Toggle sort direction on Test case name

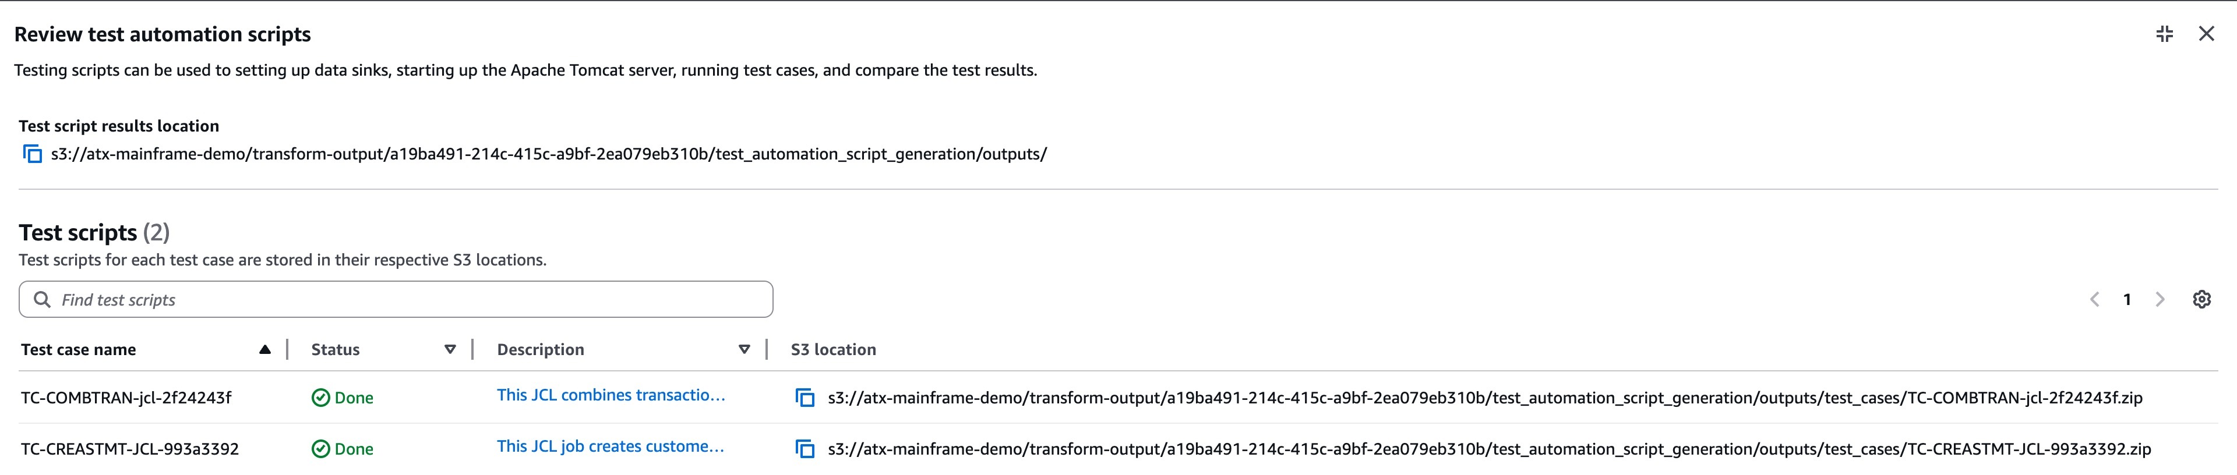[265, 349]
